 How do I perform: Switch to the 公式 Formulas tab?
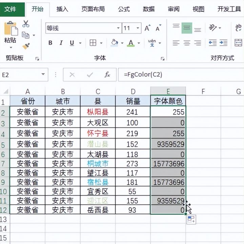click(124, 9)
